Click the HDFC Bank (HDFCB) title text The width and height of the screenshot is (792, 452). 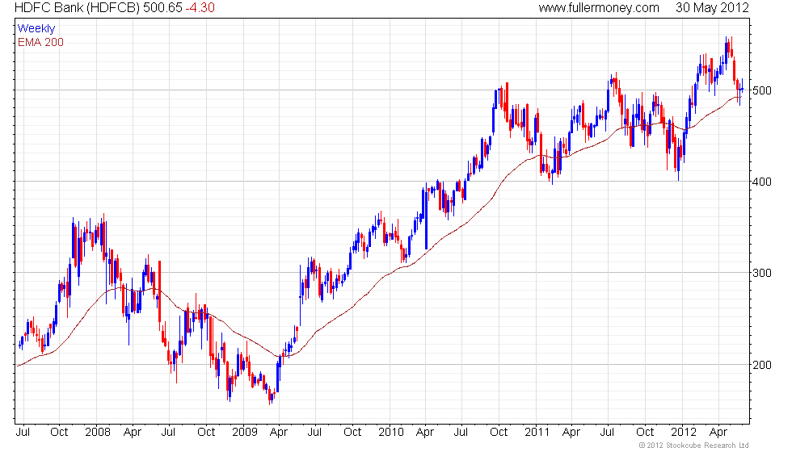click(x=78, y=7)
